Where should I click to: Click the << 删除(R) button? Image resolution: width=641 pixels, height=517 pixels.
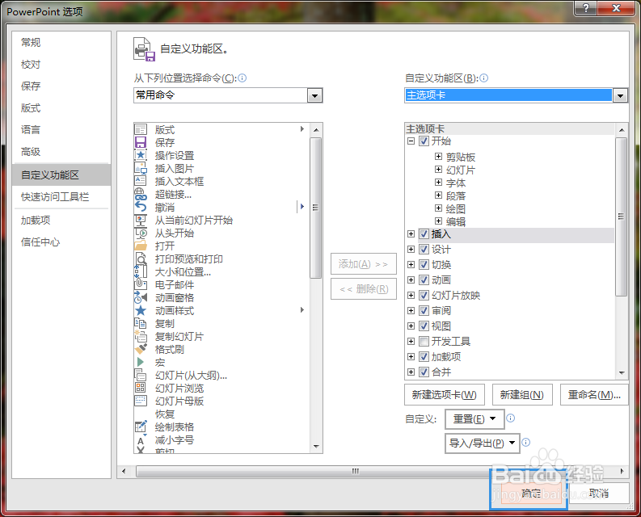[364, 289]
